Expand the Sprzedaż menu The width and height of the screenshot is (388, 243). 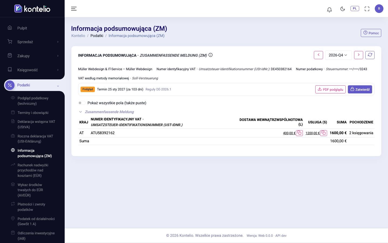[32, 42]
